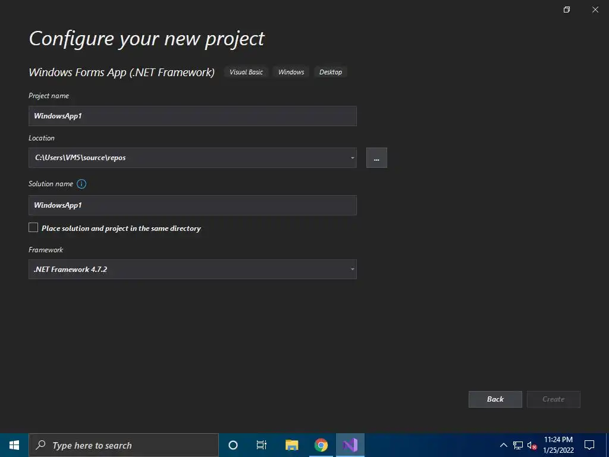Click the Create button
Image resolution: width=609 pixels, height=457 pixels.
pos(554,399)
